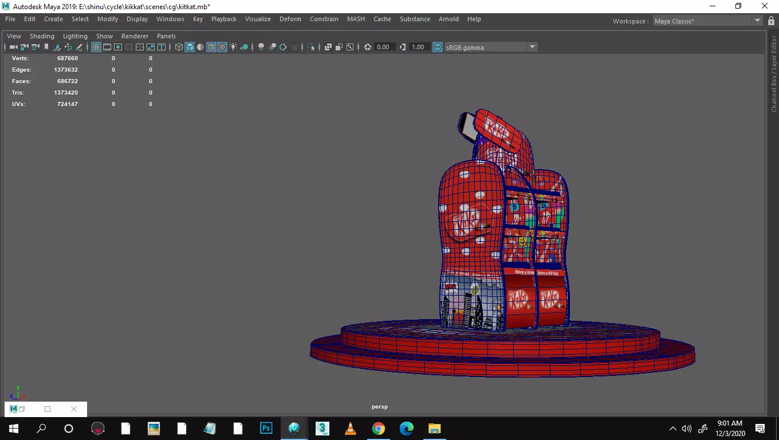Screen dimensions: 779x440
Task: Toggle the Resolution Gate overlay
Action: tap(118, 47)
